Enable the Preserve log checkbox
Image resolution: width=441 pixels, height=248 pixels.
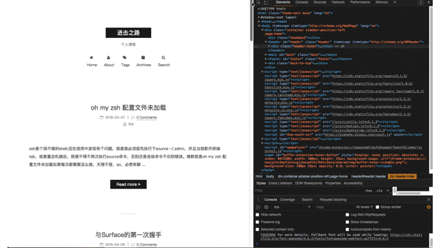[x=257, y=222]
